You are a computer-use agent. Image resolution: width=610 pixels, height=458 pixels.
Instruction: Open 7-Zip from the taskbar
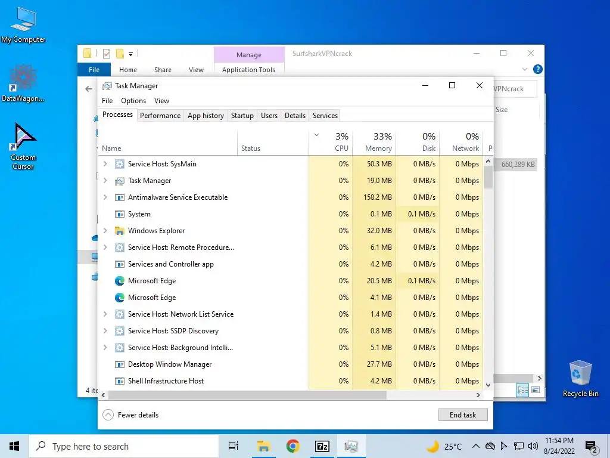pos(322,446)
